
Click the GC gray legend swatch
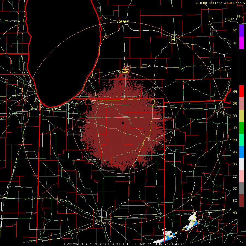click(241, 188)
